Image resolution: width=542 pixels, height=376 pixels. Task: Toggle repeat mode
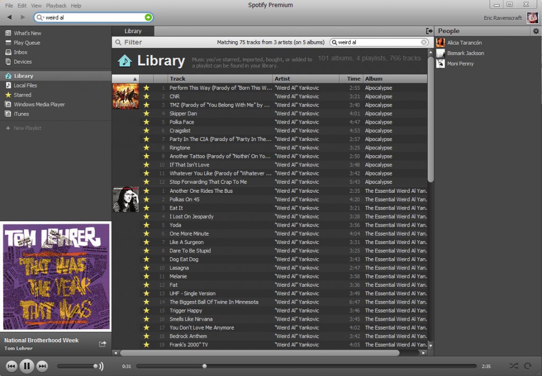tap(528, 366)
